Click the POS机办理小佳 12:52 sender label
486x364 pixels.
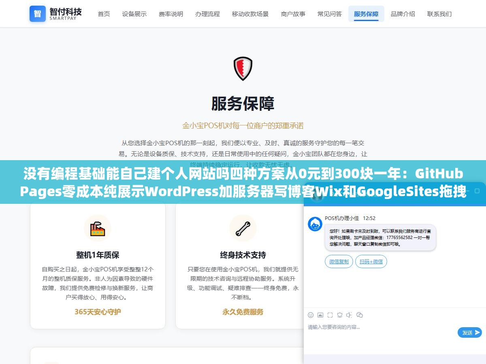pyautogui.click(x=350, y=218)
